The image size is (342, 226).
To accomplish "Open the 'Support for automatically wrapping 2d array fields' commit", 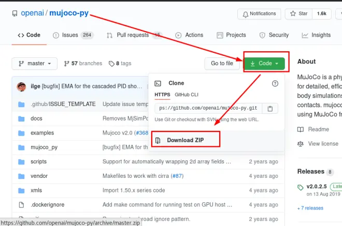I will tap(167, 161).
